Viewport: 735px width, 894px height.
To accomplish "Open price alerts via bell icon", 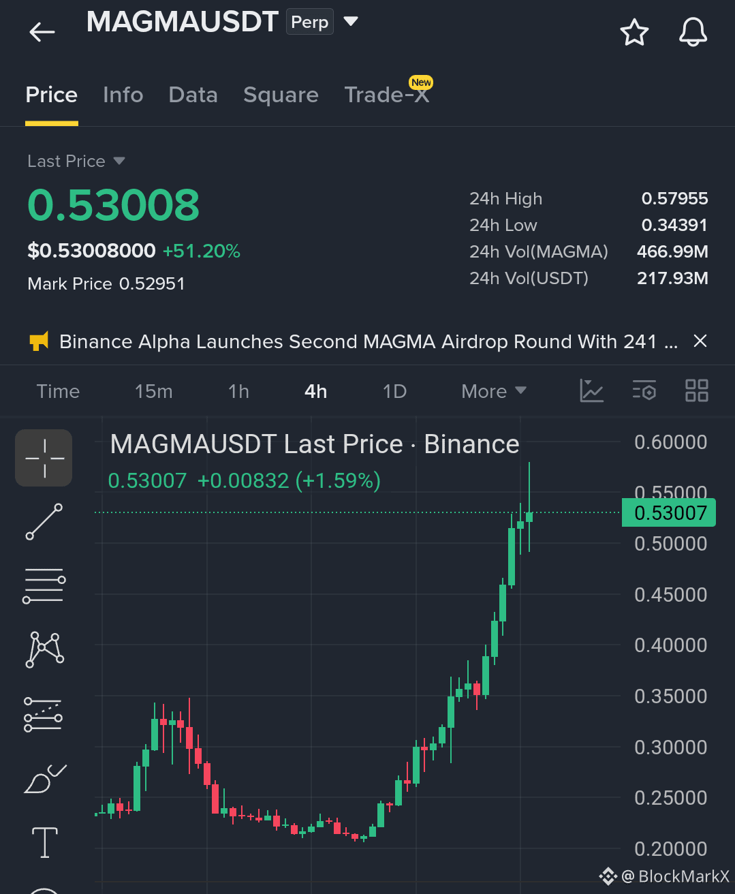I will pos(693,32).
